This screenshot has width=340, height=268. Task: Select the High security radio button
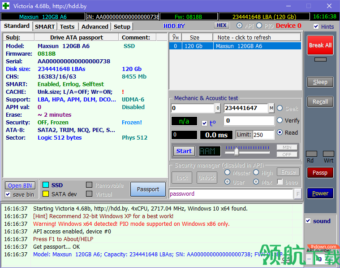pyautogui.click(x=256, y=172)
